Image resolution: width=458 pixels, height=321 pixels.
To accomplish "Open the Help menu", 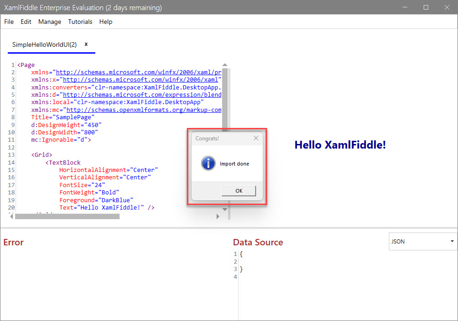I will tap(106, 22).
